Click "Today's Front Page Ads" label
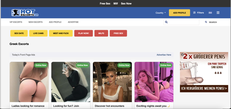The image size is (231, 109). (x=23, y=55)
